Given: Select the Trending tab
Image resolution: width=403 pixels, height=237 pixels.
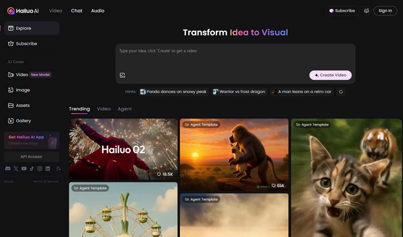Looking at the screenshot, I should click(80, 109).
